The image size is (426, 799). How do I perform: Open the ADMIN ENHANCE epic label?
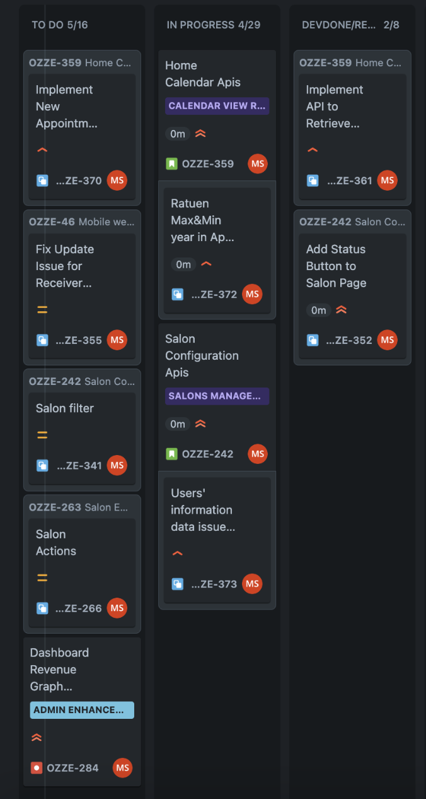point(82,710)
